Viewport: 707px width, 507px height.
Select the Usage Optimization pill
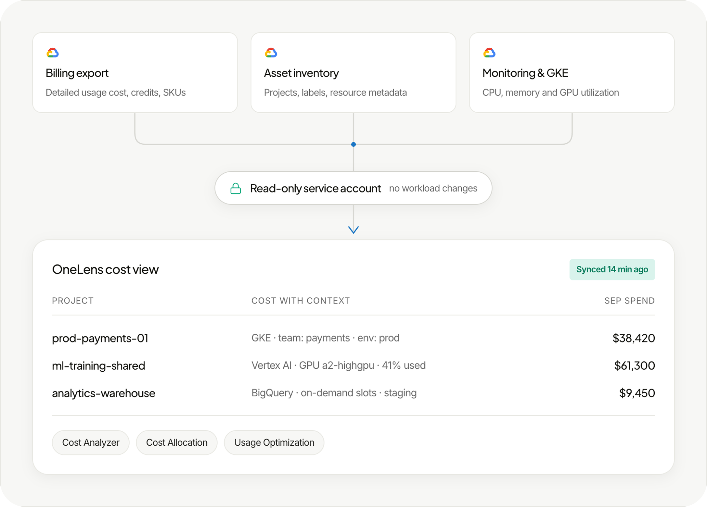tap(274, 442)
